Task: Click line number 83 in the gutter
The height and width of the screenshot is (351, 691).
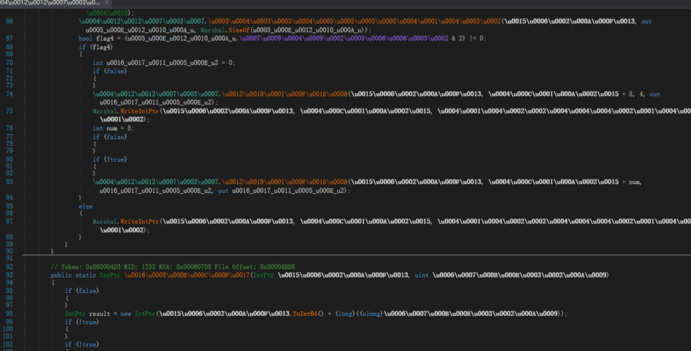Action: coord(9,182)
